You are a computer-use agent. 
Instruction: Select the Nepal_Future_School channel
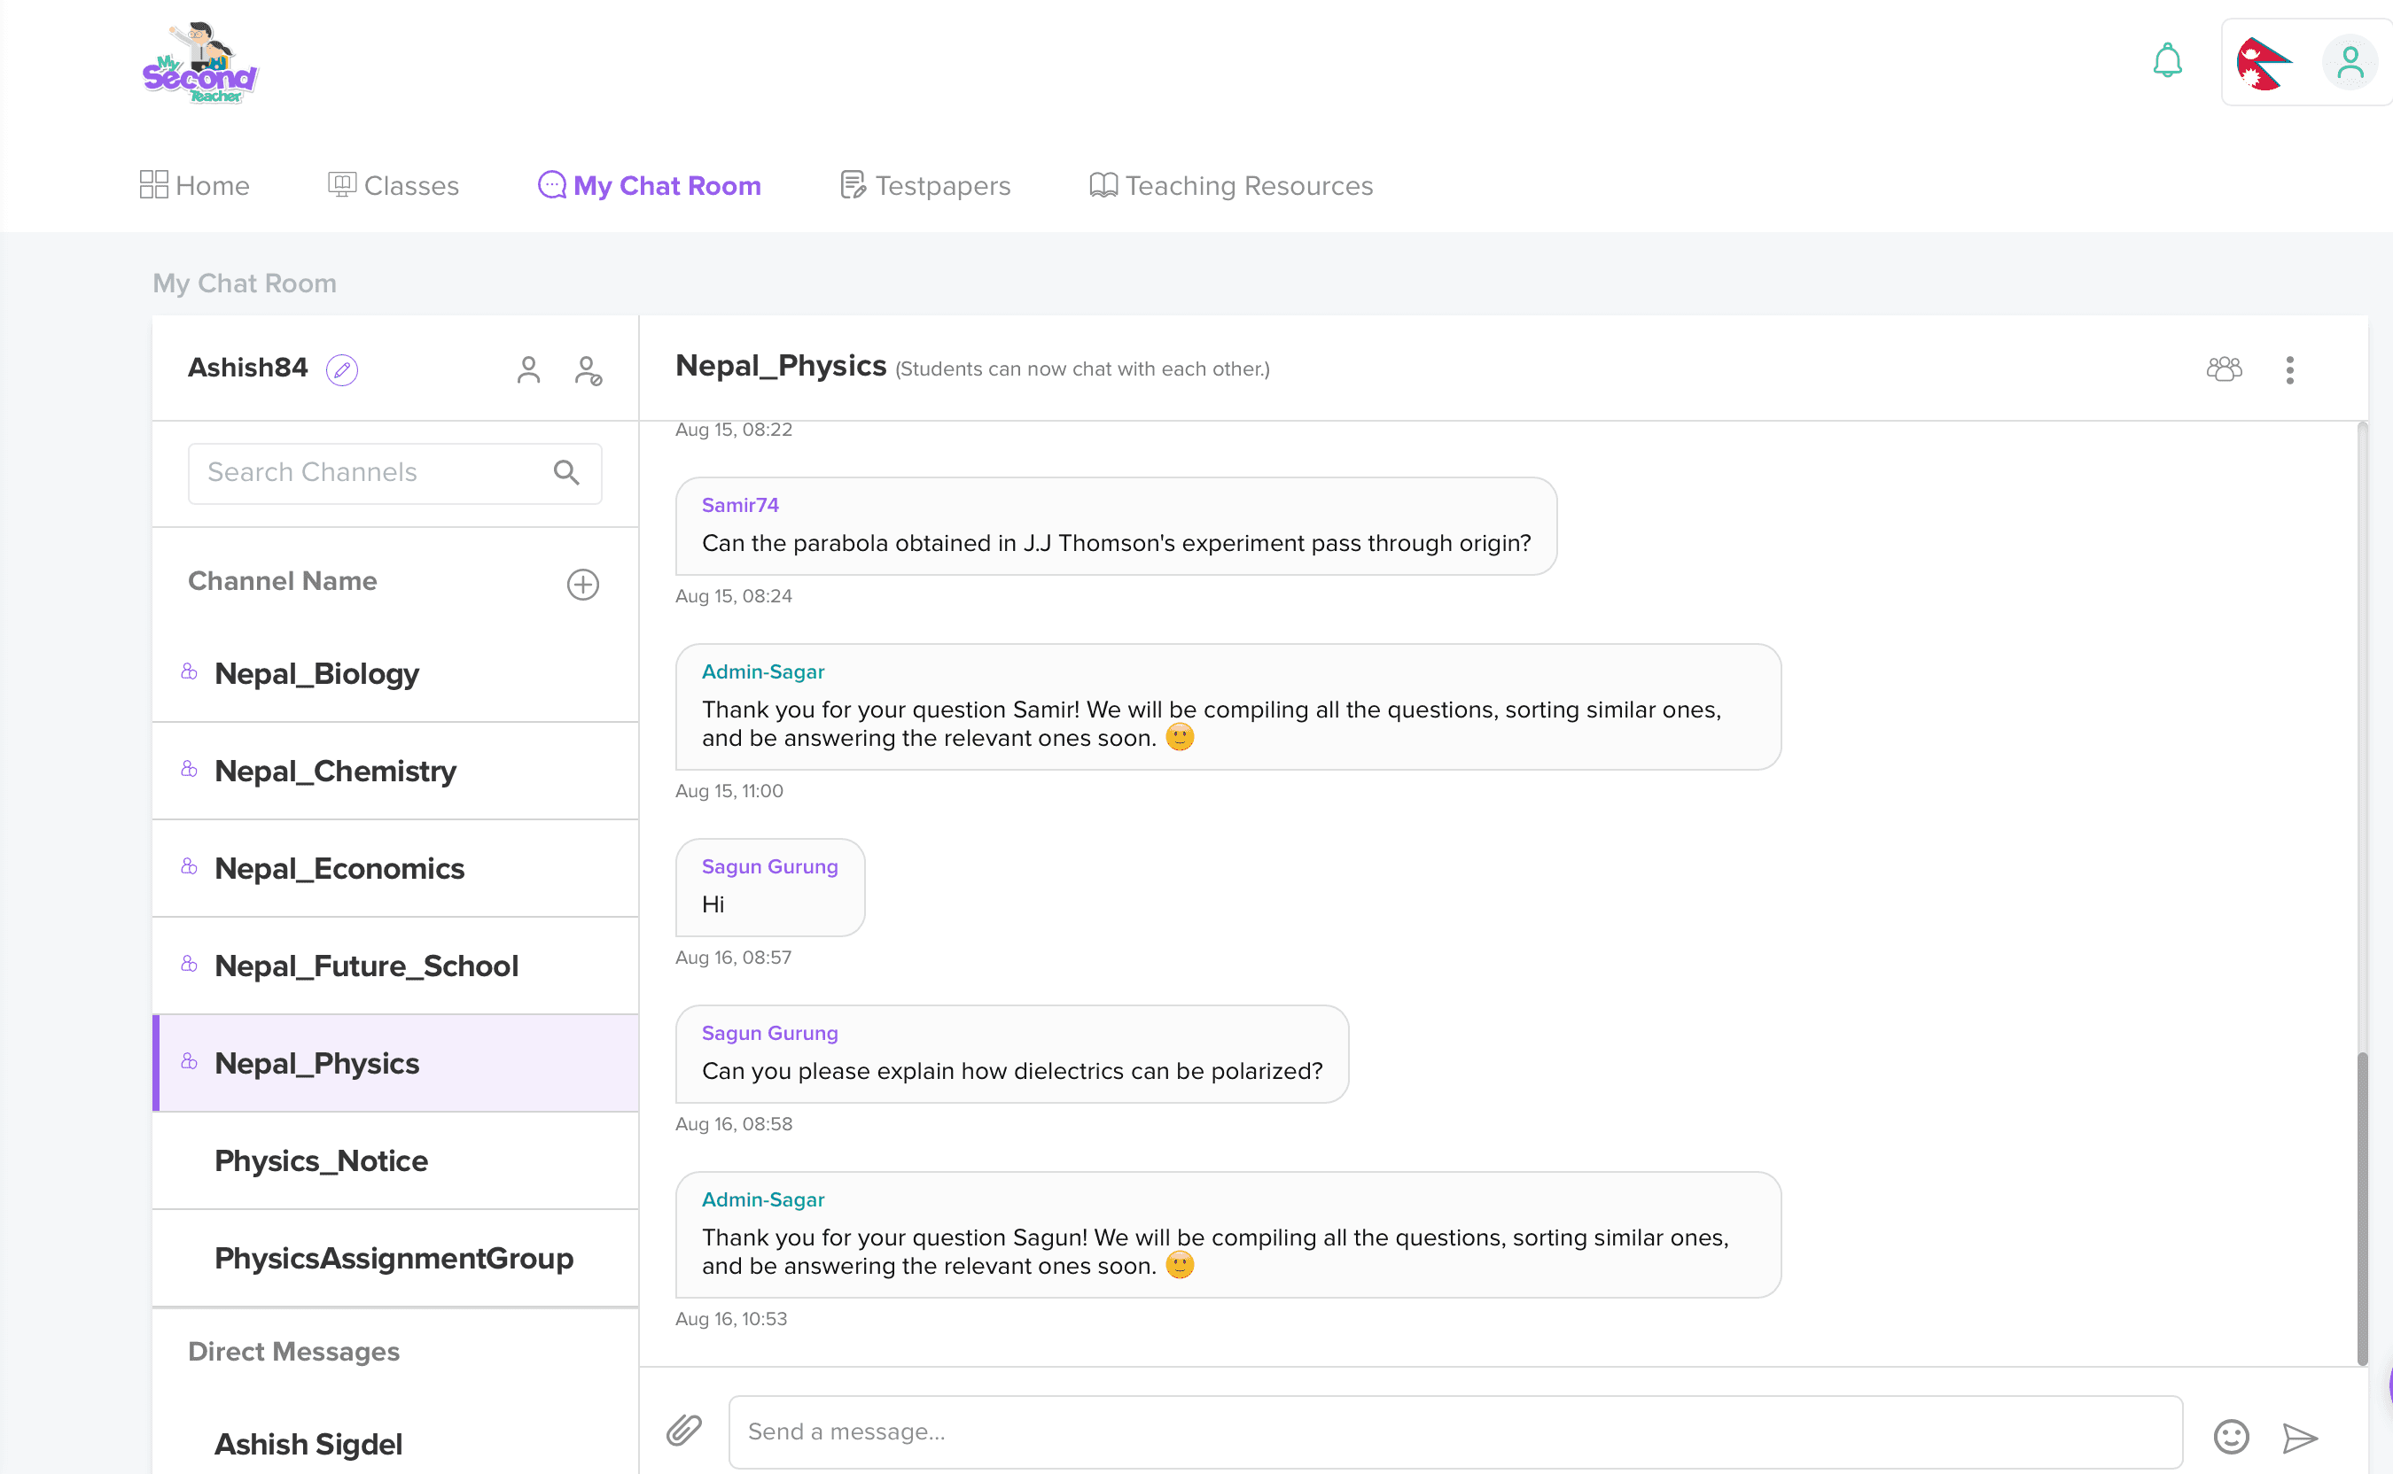pyautogui.click(x=395, y=966)
